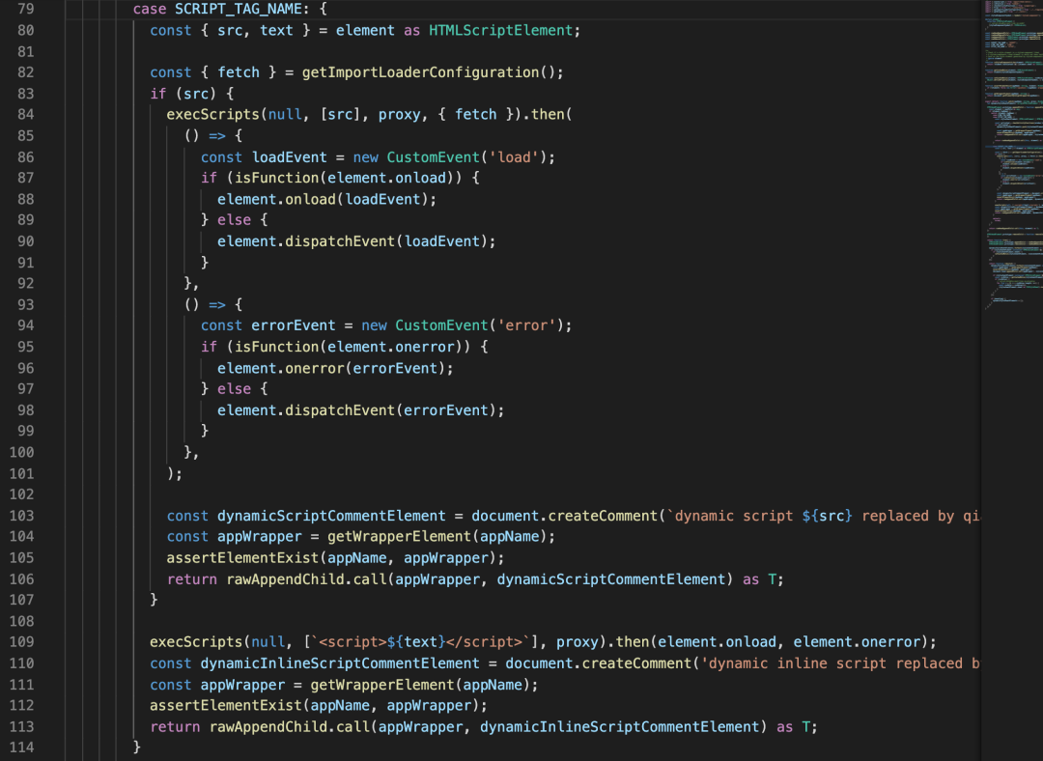This screenshot has height=761, width=1043.
Task: Click the 'error' string literal on line 94
Action: (528, 324)
